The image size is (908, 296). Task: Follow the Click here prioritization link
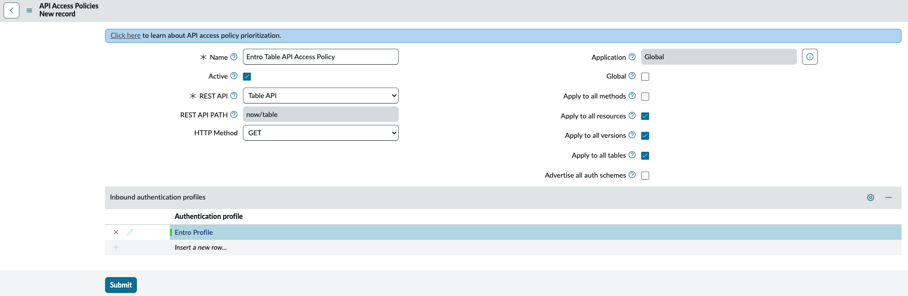(x=125, y=35)
